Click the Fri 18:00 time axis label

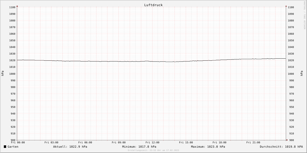coord(220,143)
